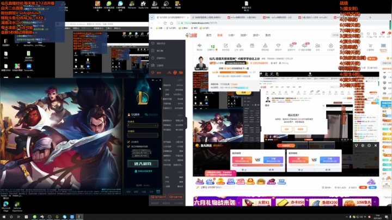Click PK icon in gift bar
The image size is (392, 220).
point(230,181)
